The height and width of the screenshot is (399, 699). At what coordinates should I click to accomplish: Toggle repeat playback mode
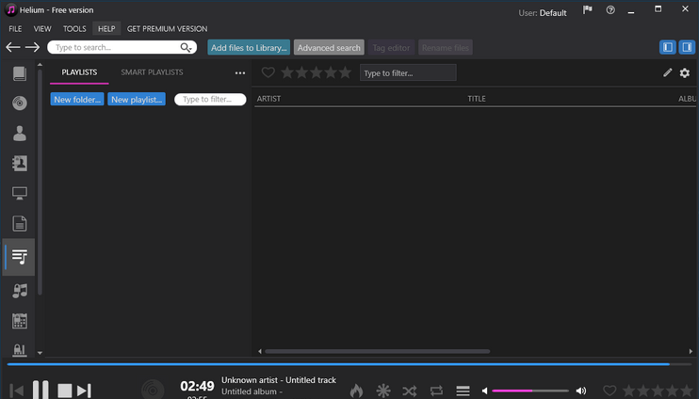tap(436, 391)
